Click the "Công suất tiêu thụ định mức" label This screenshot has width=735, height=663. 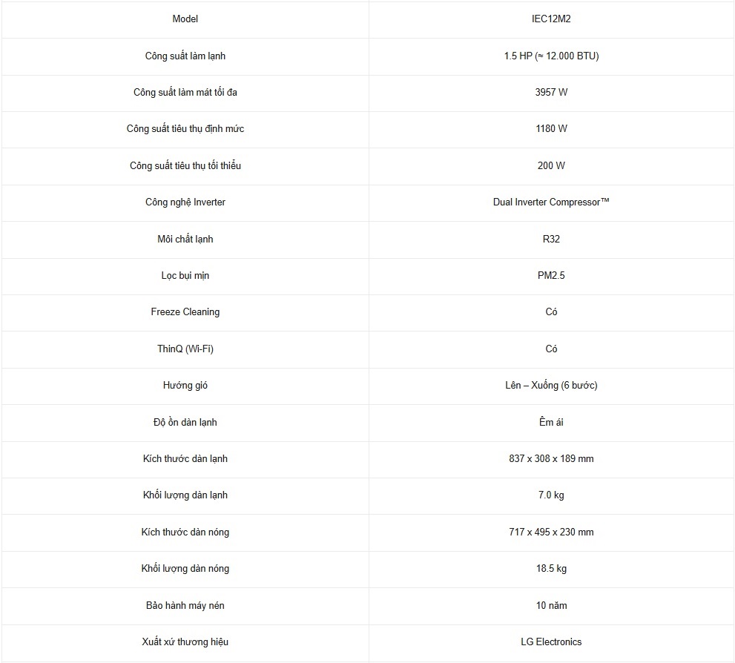click(185, 128)
